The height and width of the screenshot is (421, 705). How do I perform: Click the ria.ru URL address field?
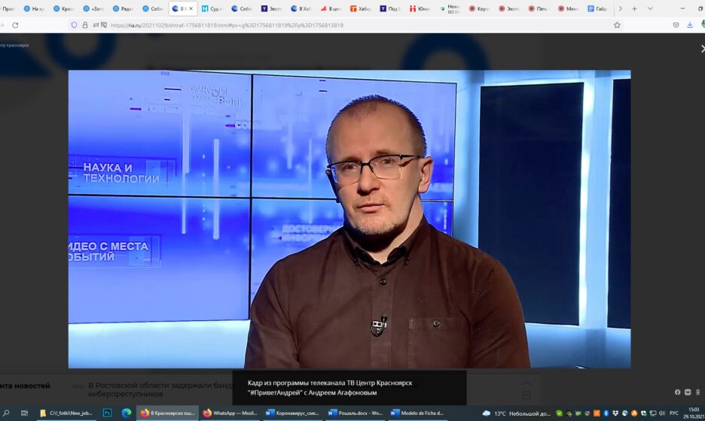[339, 25]
